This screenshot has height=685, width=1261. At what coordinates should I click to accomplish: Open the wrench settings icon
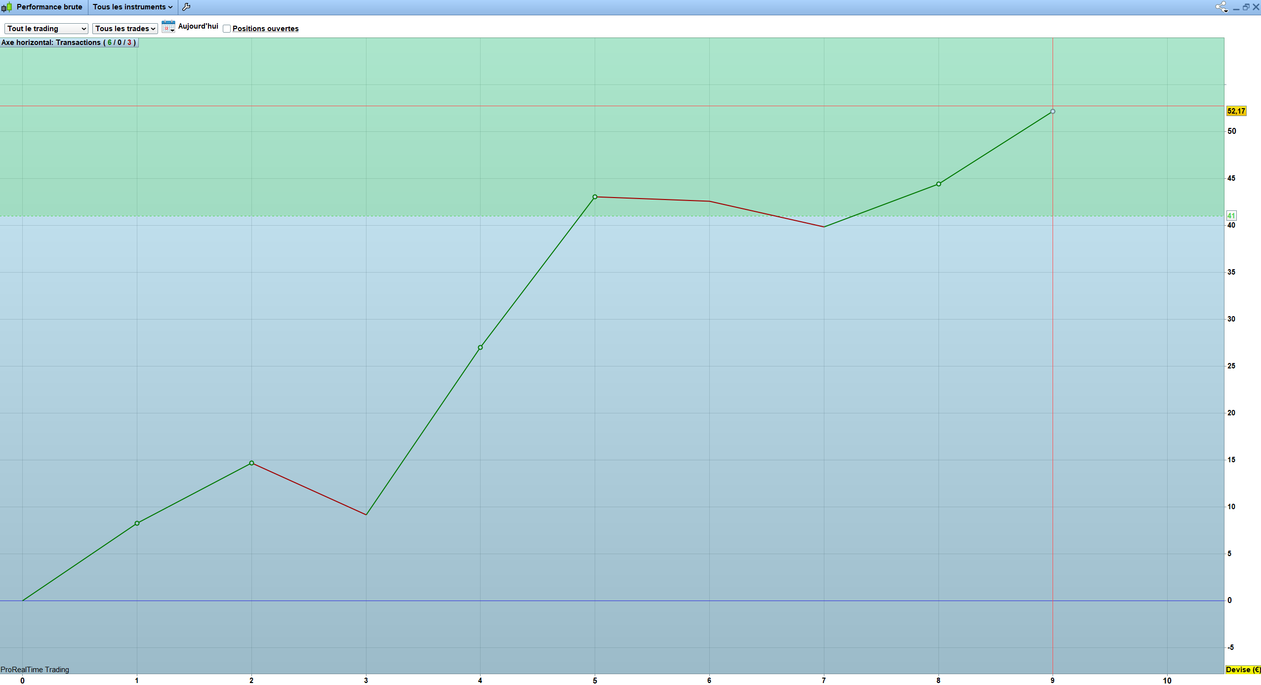186,7
